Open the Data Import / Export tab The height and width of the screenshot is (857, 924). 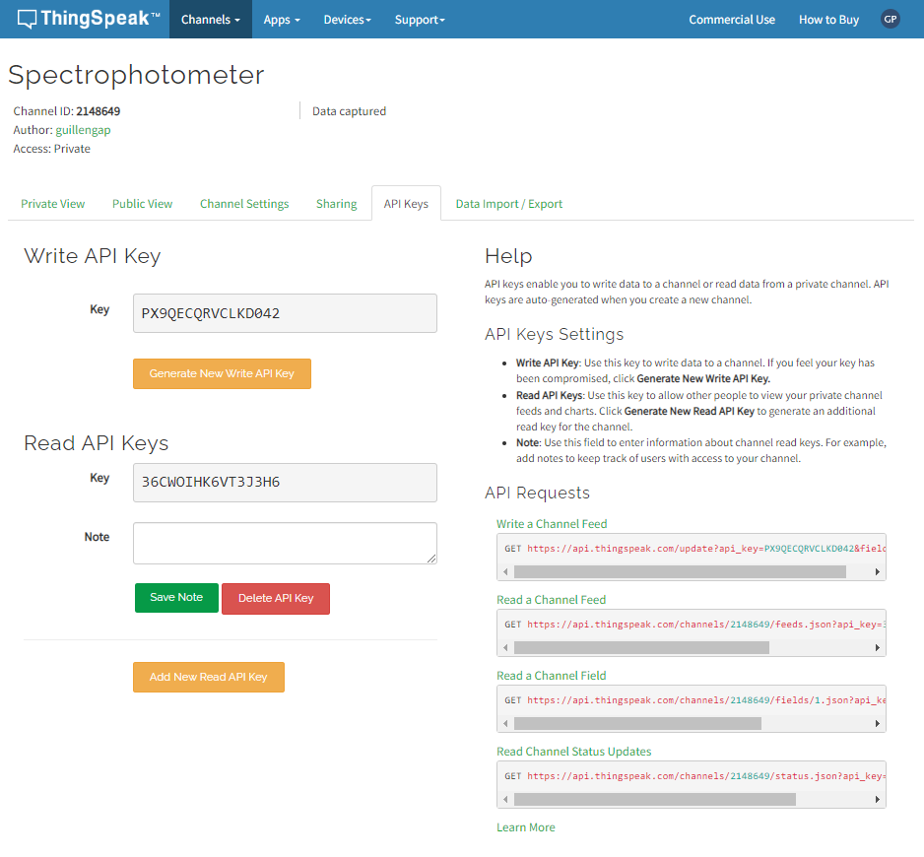508,204
